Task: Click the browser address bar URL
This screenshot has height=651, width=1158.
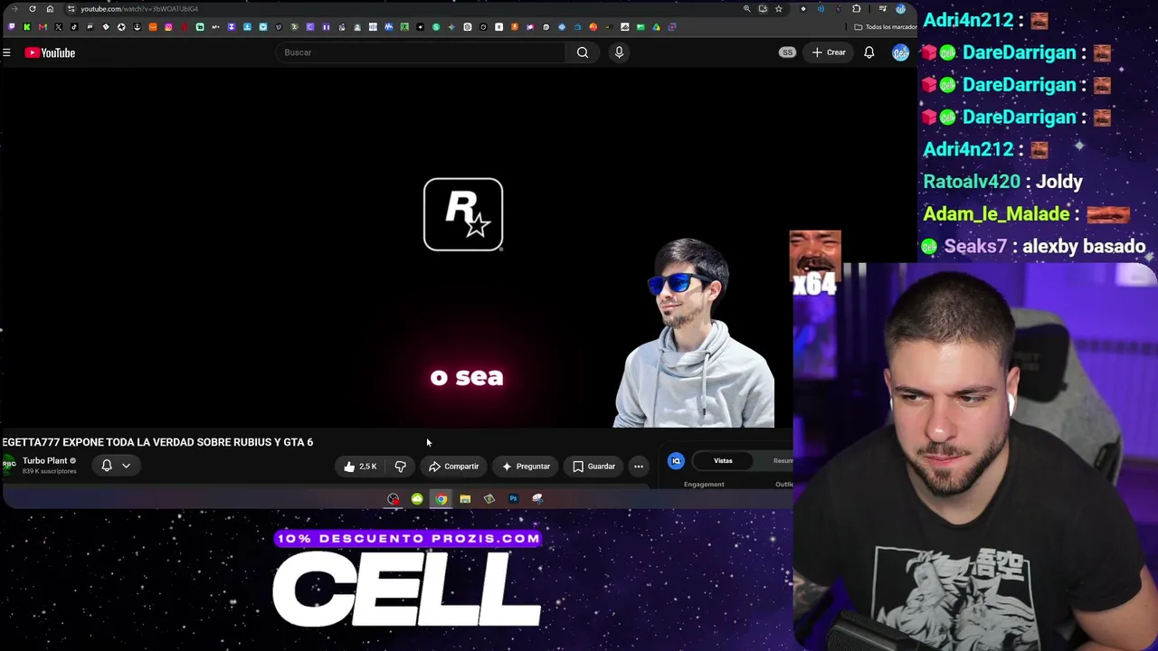Action: pos(139,9)
